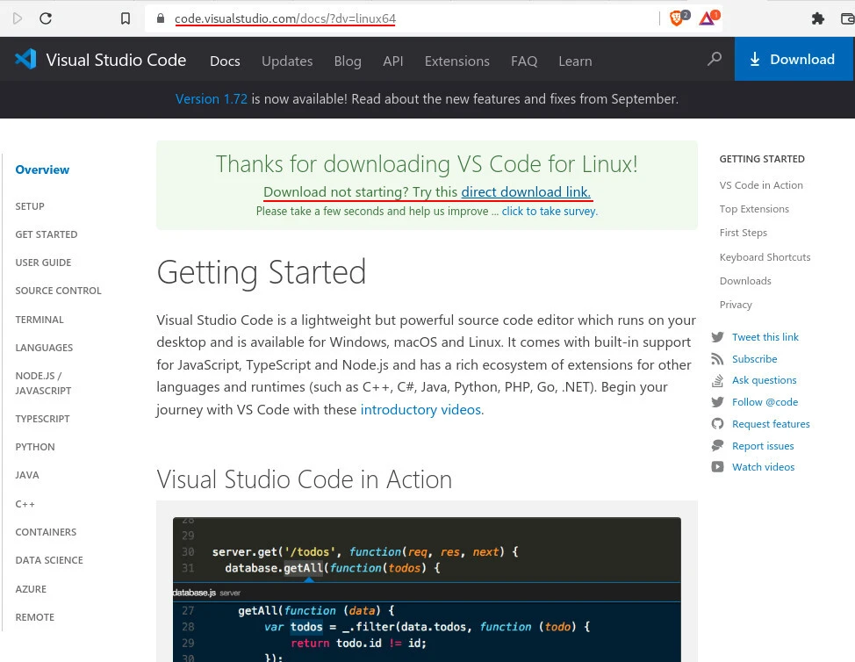Follow the direct download link
This screenshot has height=662, width=855.
coord(526,192)
